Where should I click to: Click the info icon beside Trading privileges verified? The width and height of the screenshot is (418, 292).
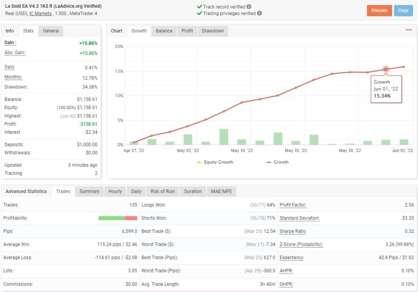coord(259,13)
